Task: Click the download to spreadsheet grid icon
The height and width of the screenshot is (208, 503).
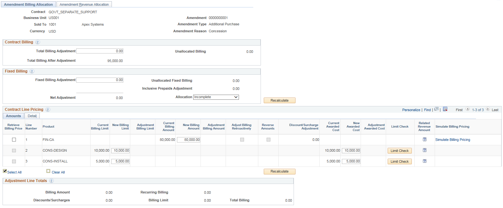Action: pos(445,109)
